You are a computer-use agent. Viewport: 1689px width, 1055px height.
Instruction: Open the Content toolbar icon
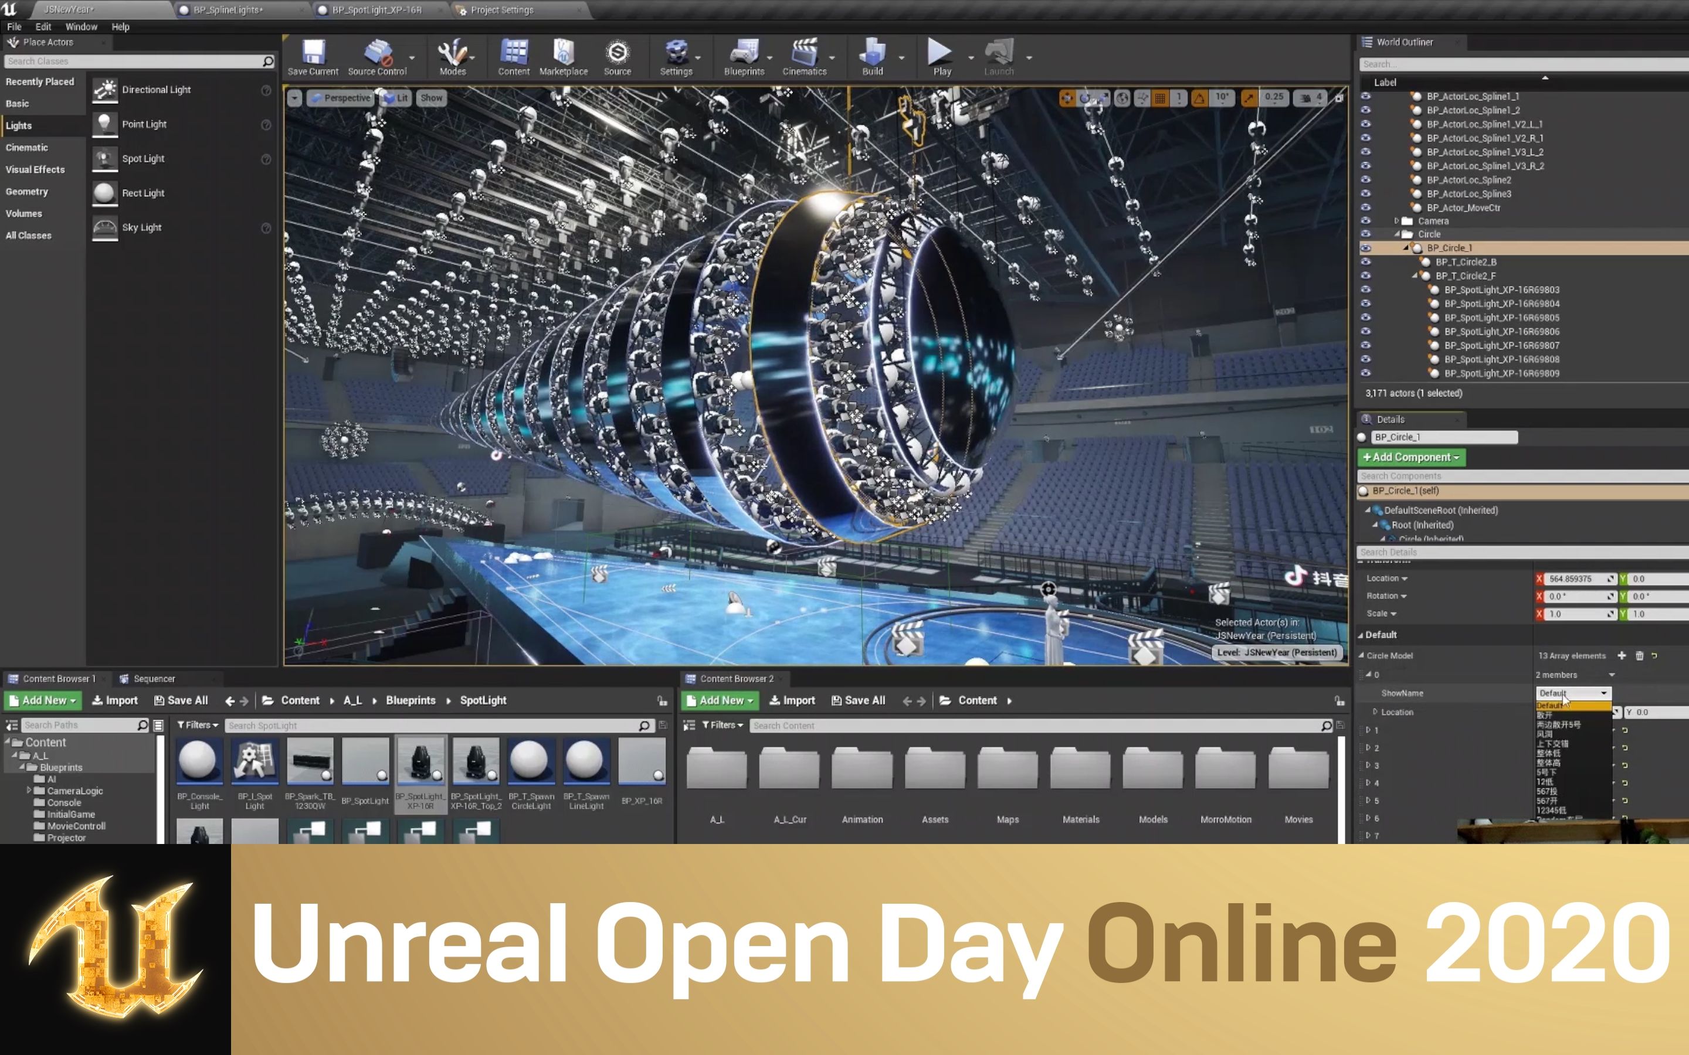514,57
